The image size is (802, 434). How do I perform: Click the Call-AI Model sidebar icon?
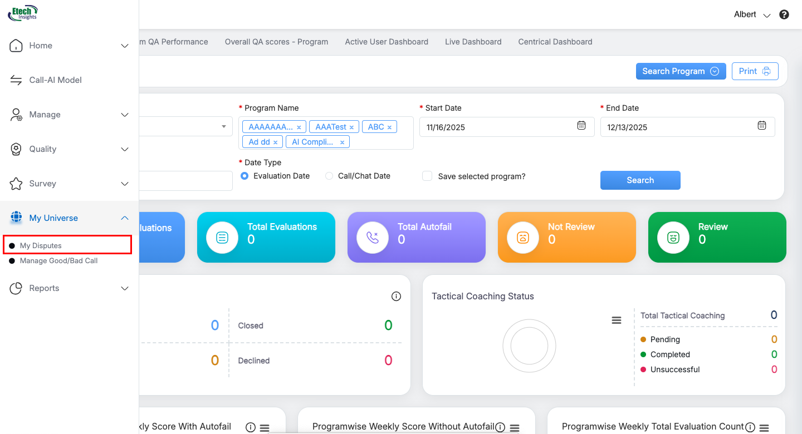pos(16,80)
